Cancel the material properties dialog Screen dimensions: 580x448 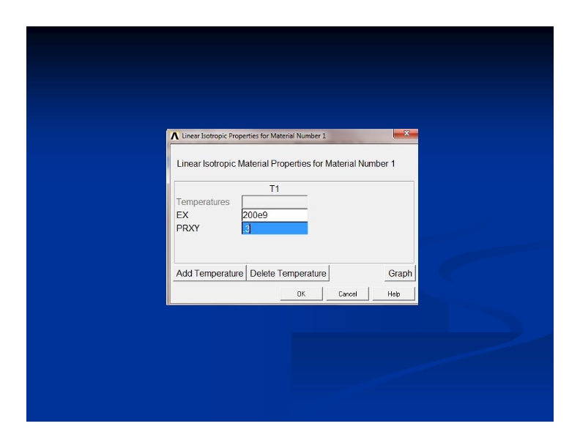coord(347,294)
